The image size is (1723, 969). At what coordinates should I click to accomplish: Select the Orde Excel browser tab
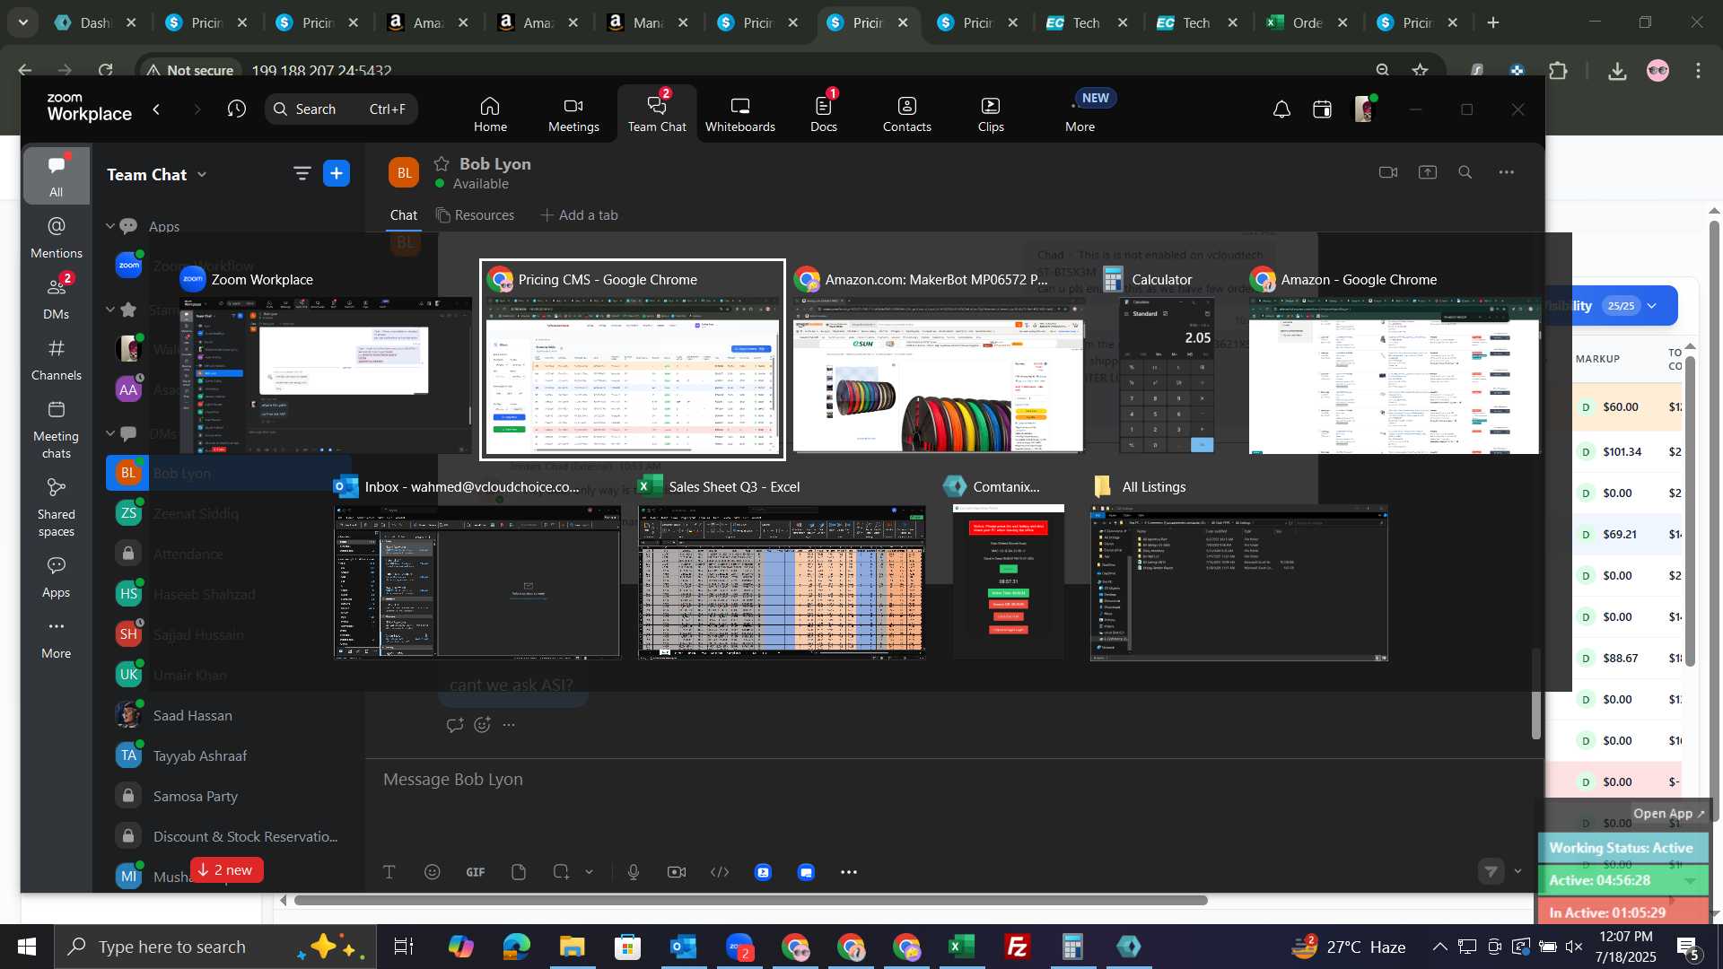1307,23
